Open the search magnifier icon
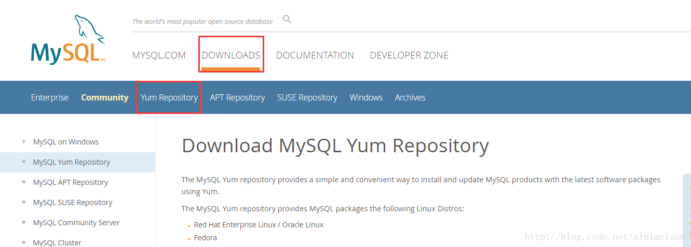Image resolution: width=691 pixels, height=247 pixels. (x=287, y=20)
